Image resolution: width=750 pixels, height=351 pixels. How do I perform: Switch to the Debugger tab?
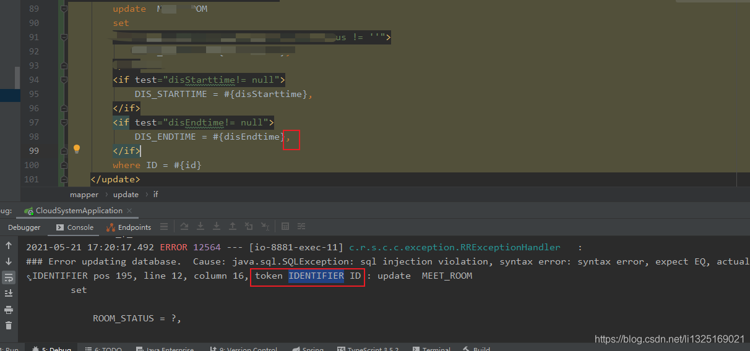pyautogui.click(x=24, y=227)
